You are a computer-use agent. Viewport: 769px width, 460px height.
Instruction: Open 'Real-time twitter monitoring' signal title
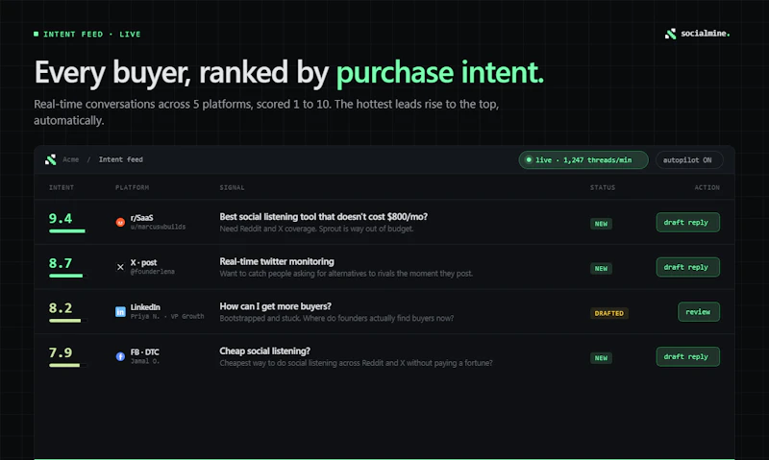pos(277,261)
